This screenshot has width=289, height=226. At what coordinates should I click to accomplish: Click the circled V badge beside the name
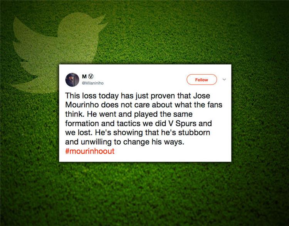click(91, 76)
